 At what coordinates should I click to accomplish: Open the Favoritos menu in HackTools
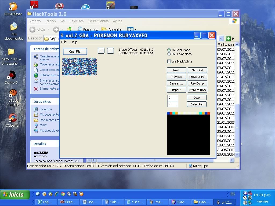point(77,21)
